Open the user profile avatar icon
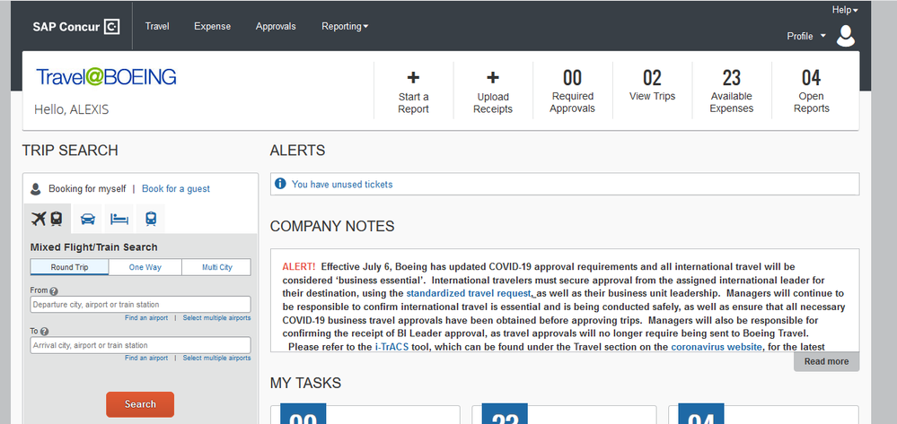The image size is (897, 424). tap(845, 36)
